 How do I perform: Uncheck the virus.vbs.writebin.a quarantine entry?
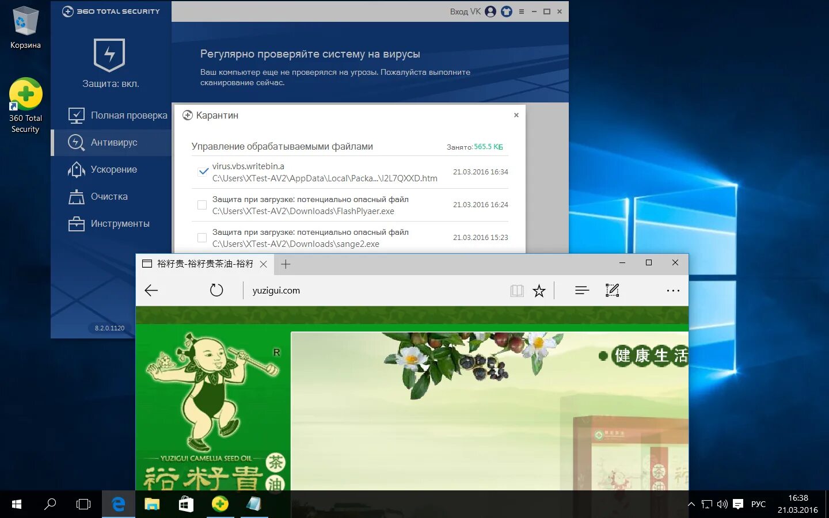coord(203,172)
